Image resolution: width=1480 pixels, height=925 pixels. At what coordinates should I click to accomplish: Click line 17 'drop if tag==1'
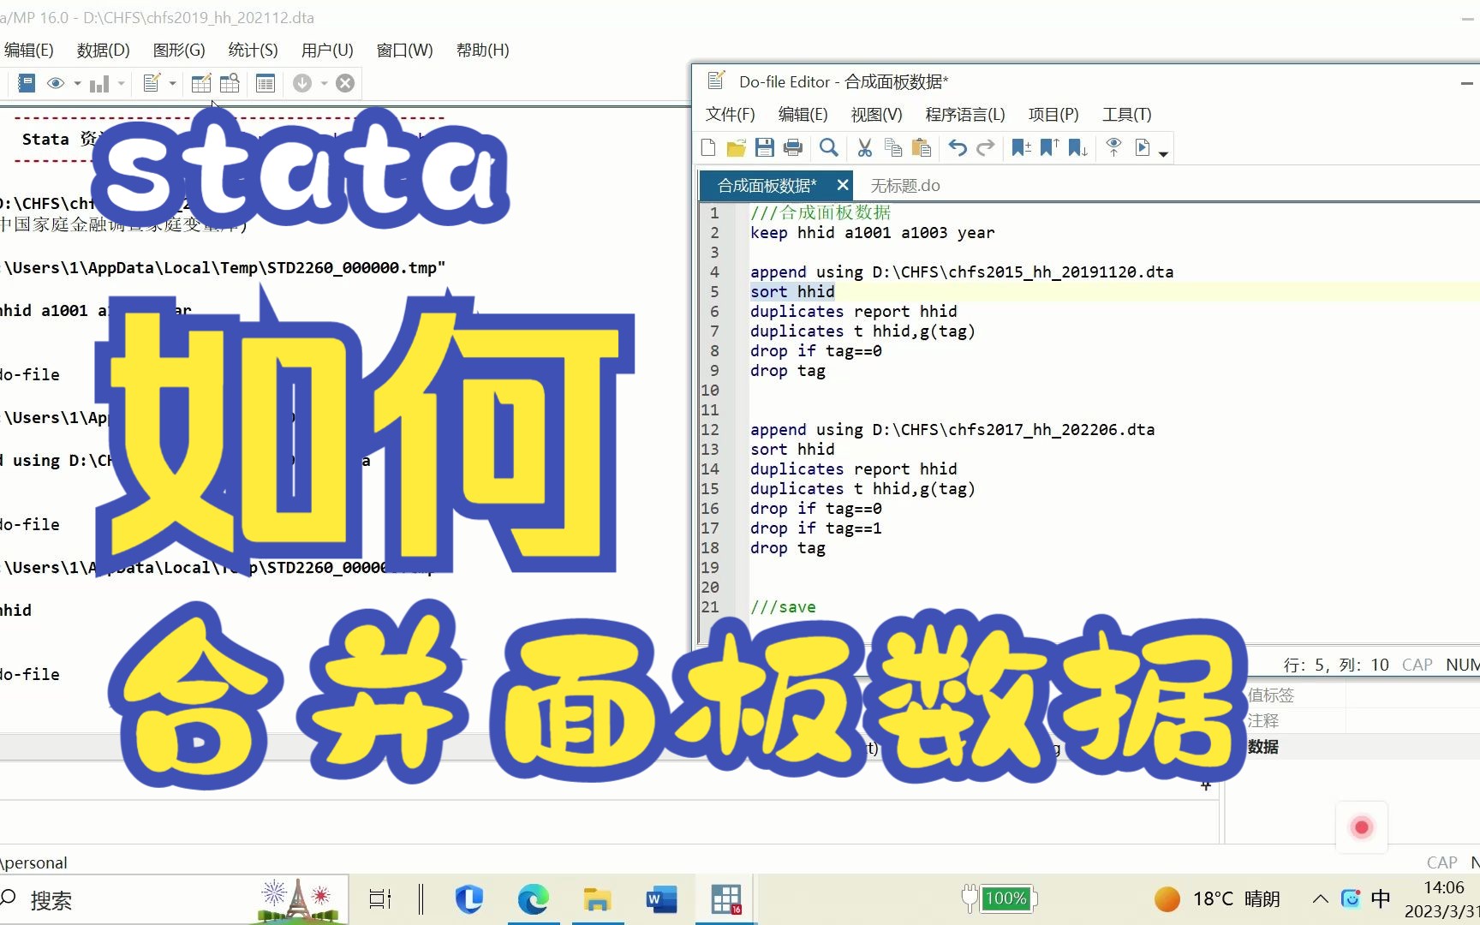pos(815,528)
